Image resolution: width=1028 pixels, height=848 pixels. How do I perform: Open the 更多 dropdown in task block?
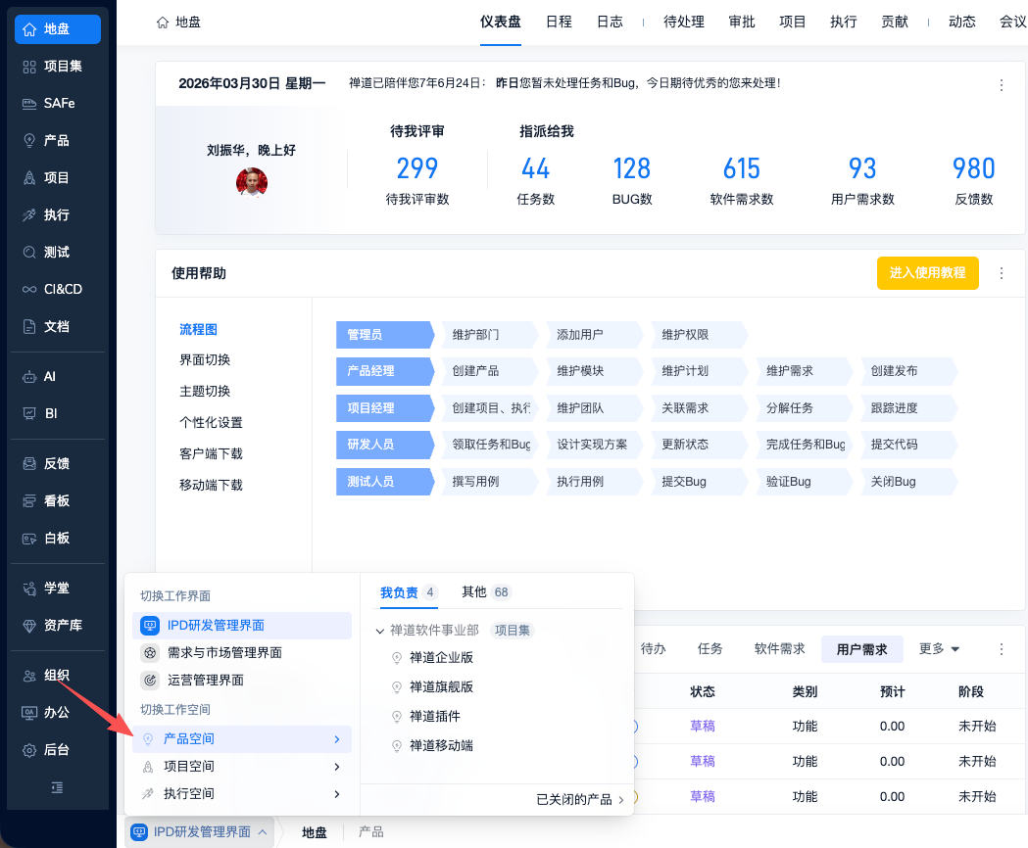pos(940,649)
